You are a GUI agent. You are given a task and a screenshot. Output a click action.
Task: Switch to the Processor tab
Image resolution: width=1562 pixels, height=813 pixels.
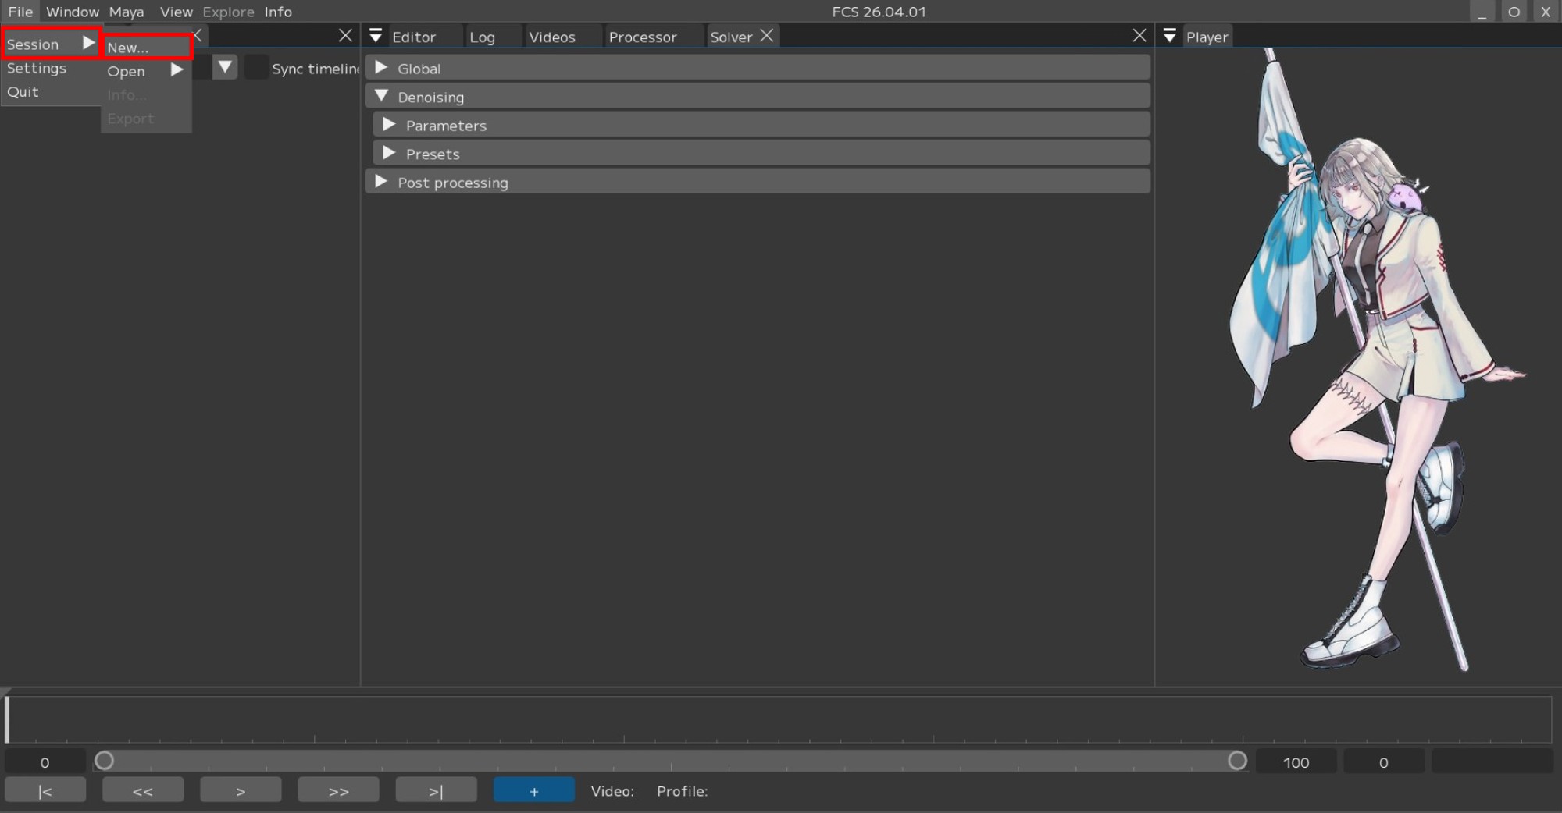click(642, 37)
